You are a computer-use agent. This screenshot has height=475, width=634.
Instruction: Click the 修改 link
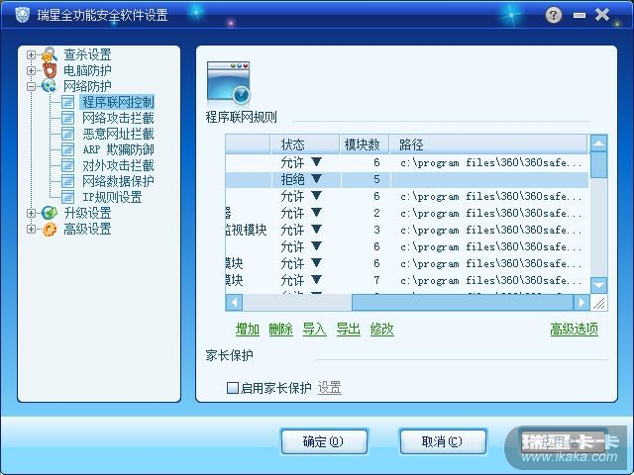[x=381, y=330]
